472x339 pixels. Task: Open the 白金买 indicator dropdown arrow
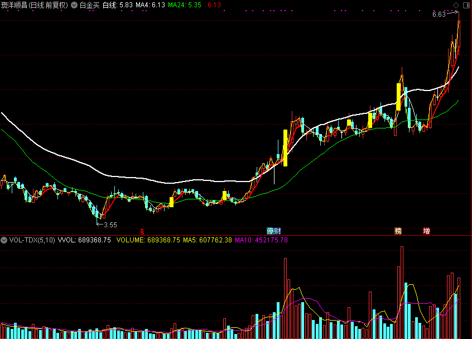click(x=74, y=5)
